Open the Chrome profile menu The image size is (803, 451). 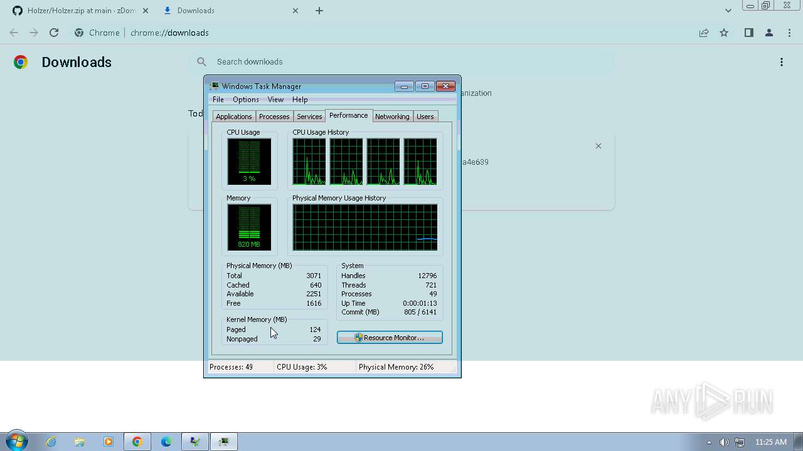tap(768, 33)
